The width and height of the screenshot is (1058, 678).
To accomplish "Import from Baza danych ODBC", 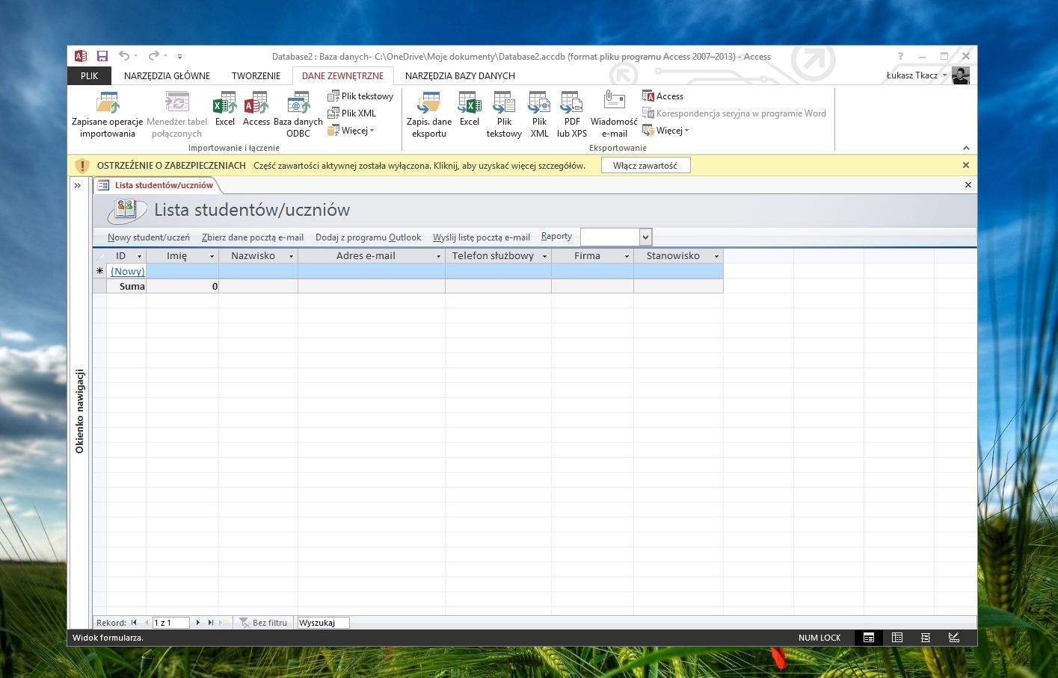I will click(x=298, y=114).
